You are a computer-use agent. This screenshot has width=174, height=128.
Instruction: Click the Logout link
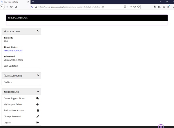click(x=7, y=123)
